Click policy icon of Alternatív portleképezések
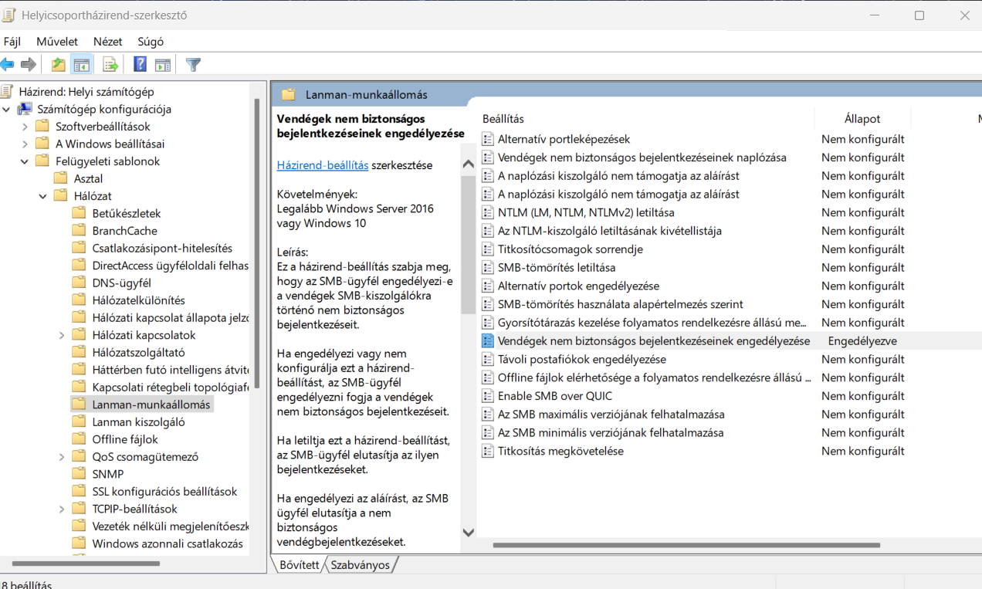 pos(487,139)
